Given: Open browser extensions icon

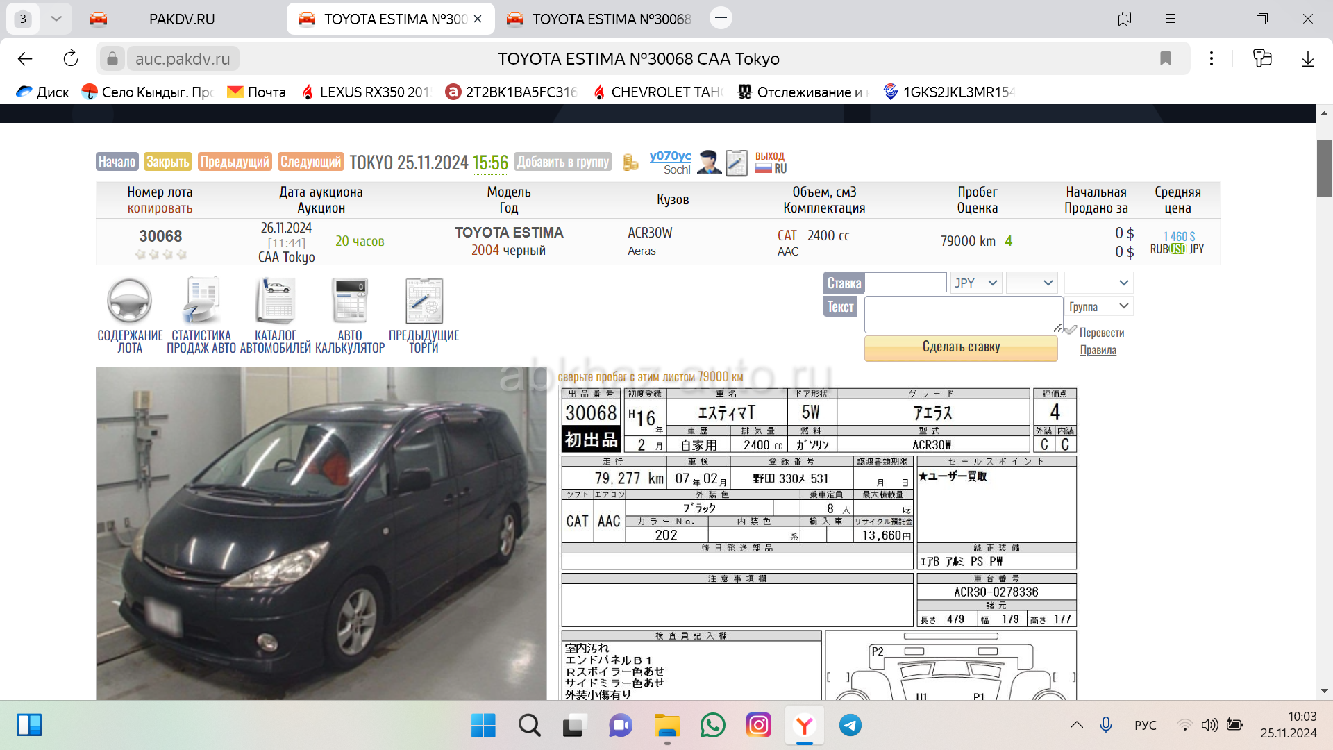Looking at the screenshot, I should tap(1262, 58).
